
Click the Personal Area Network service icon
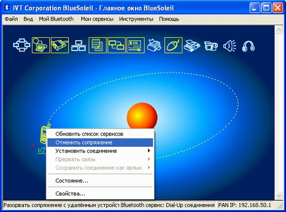coord(22,45)
